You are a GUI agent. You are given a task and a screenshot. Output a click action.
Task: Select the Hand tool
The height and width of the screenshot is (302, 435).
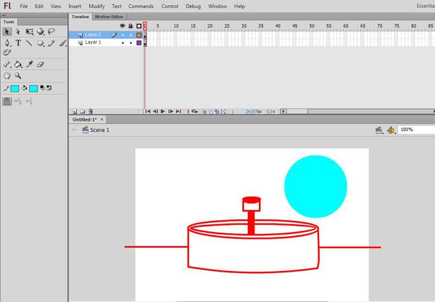(x=7, y=76)
